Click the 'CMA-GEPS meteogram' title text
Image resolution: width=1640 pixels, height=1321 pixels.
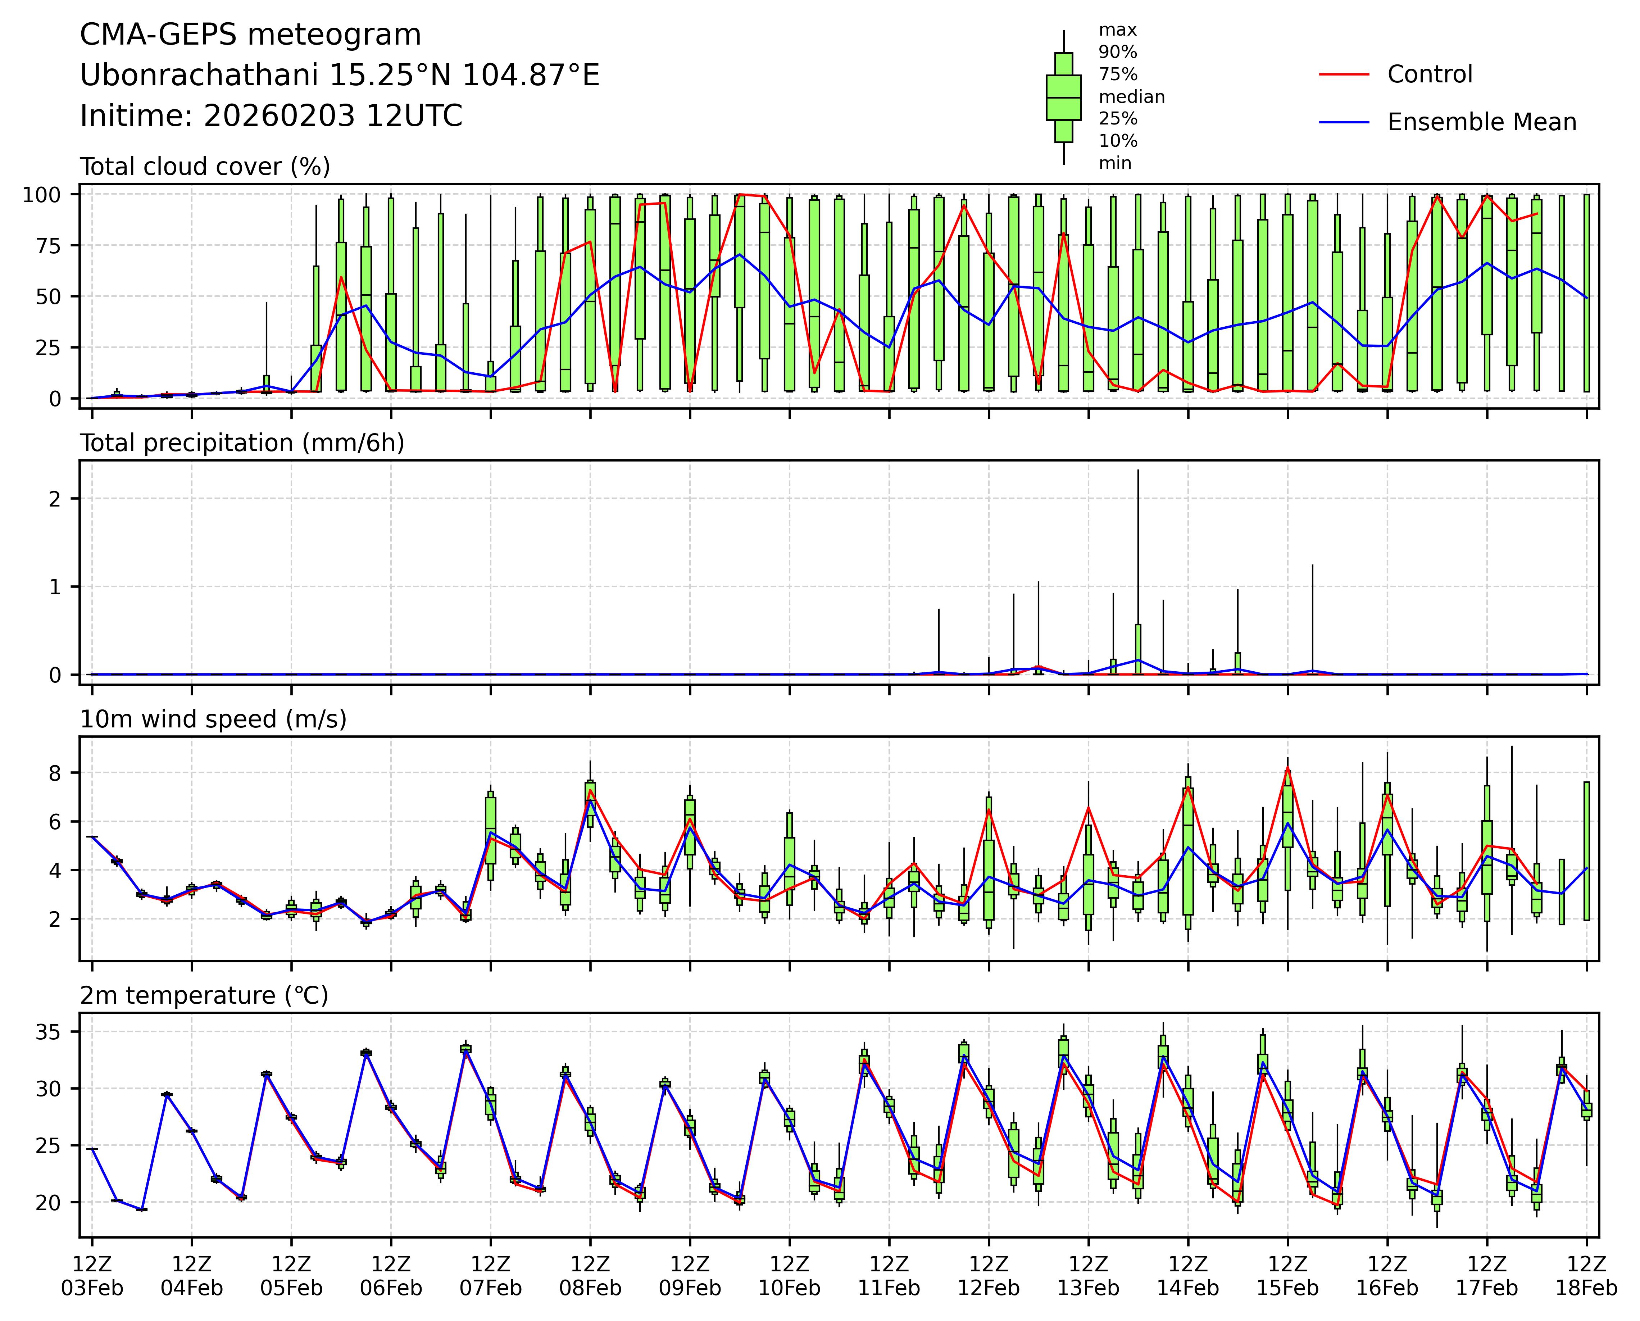tap(250, 35)
